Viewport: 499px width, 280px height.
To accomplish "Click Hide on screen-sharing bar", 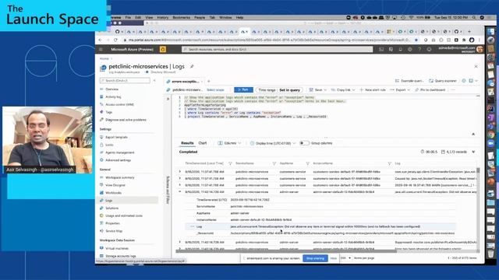I will pos(333,258).
